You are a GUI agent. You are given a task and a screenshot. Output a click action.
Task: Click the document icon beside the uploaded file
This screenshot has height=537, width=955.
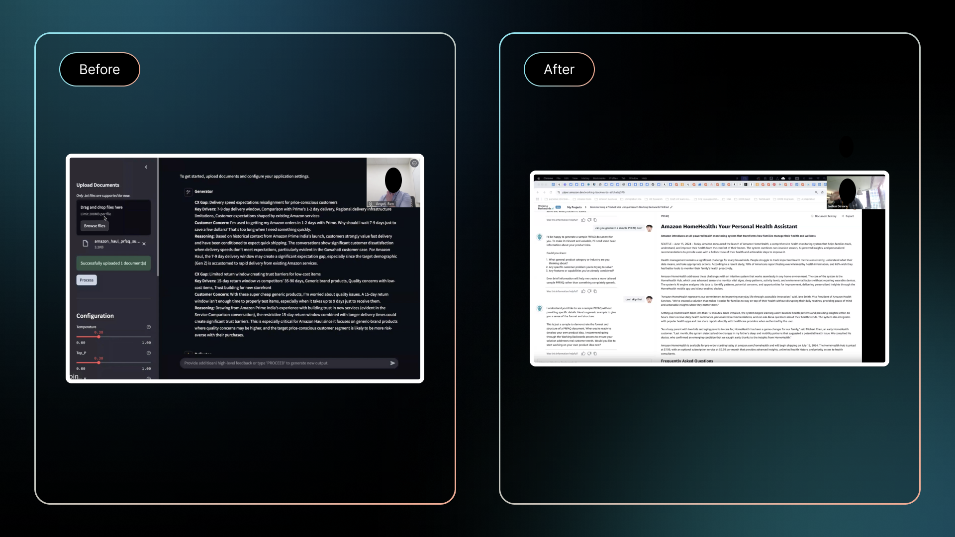click(x=86, y=244)
